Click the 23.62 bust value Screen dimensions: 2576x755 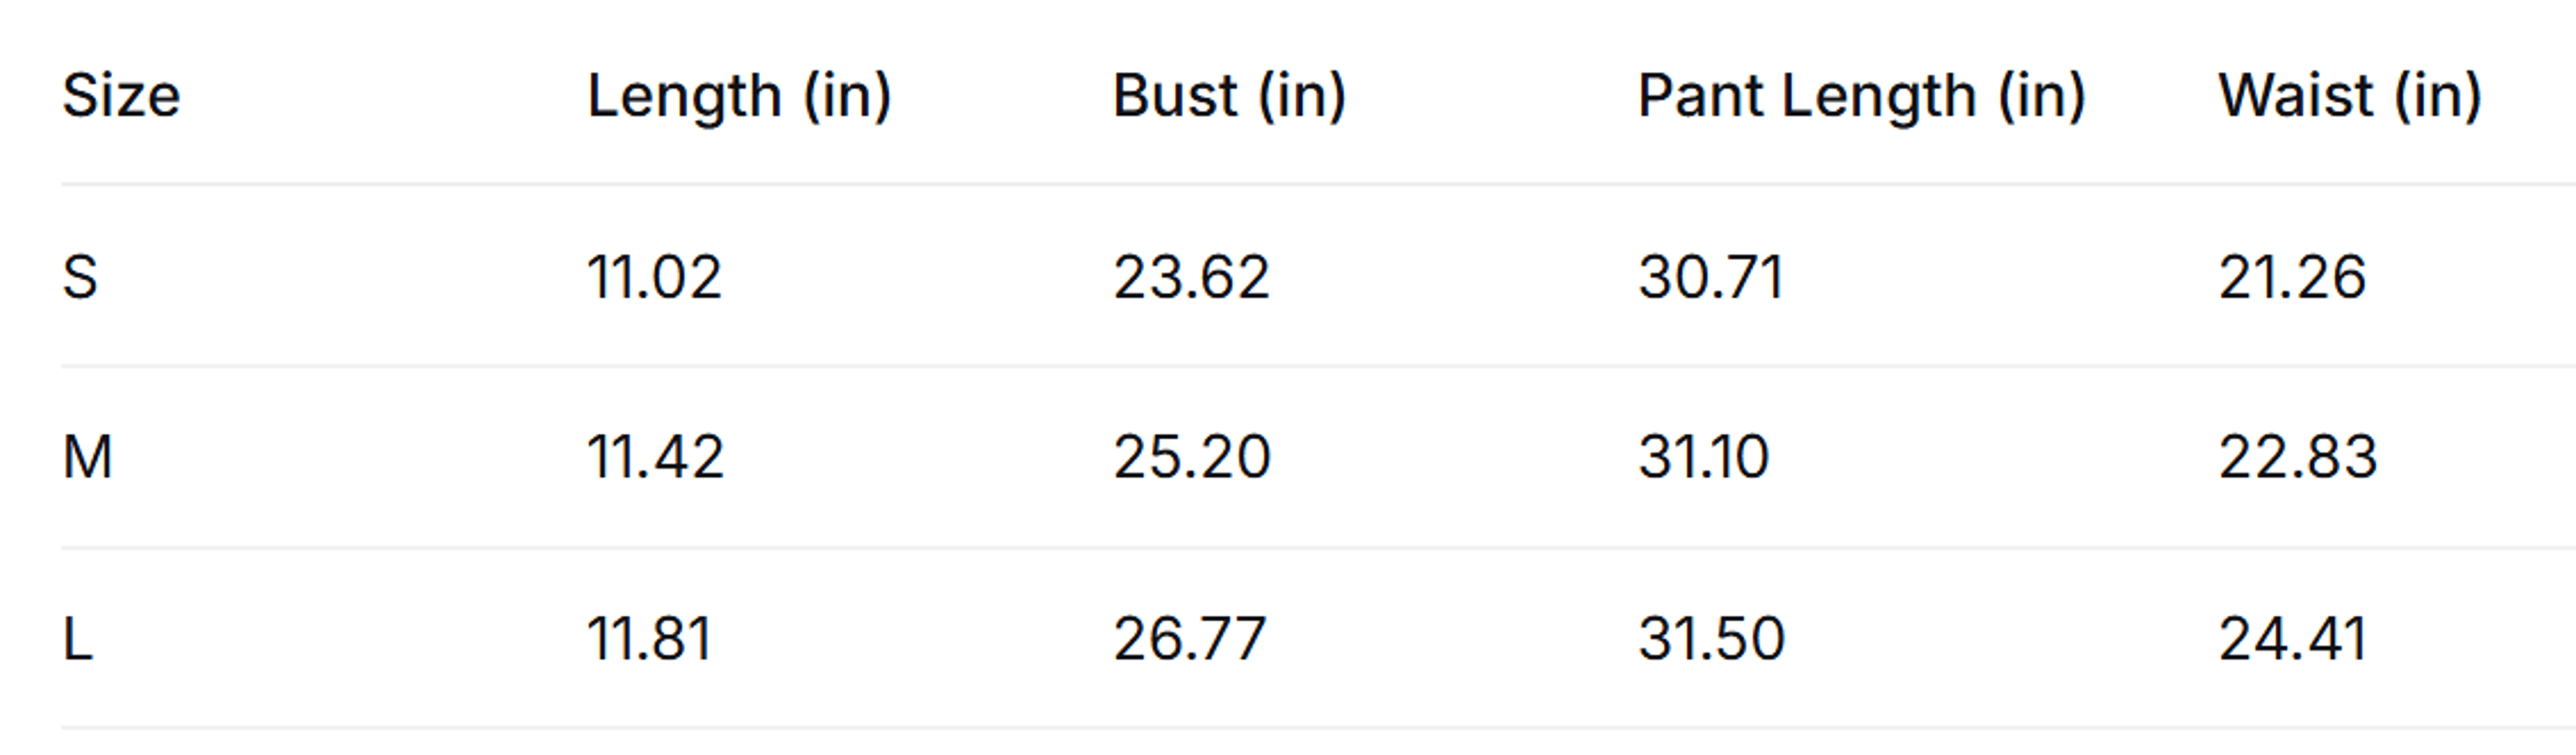tap(1192, 277)
